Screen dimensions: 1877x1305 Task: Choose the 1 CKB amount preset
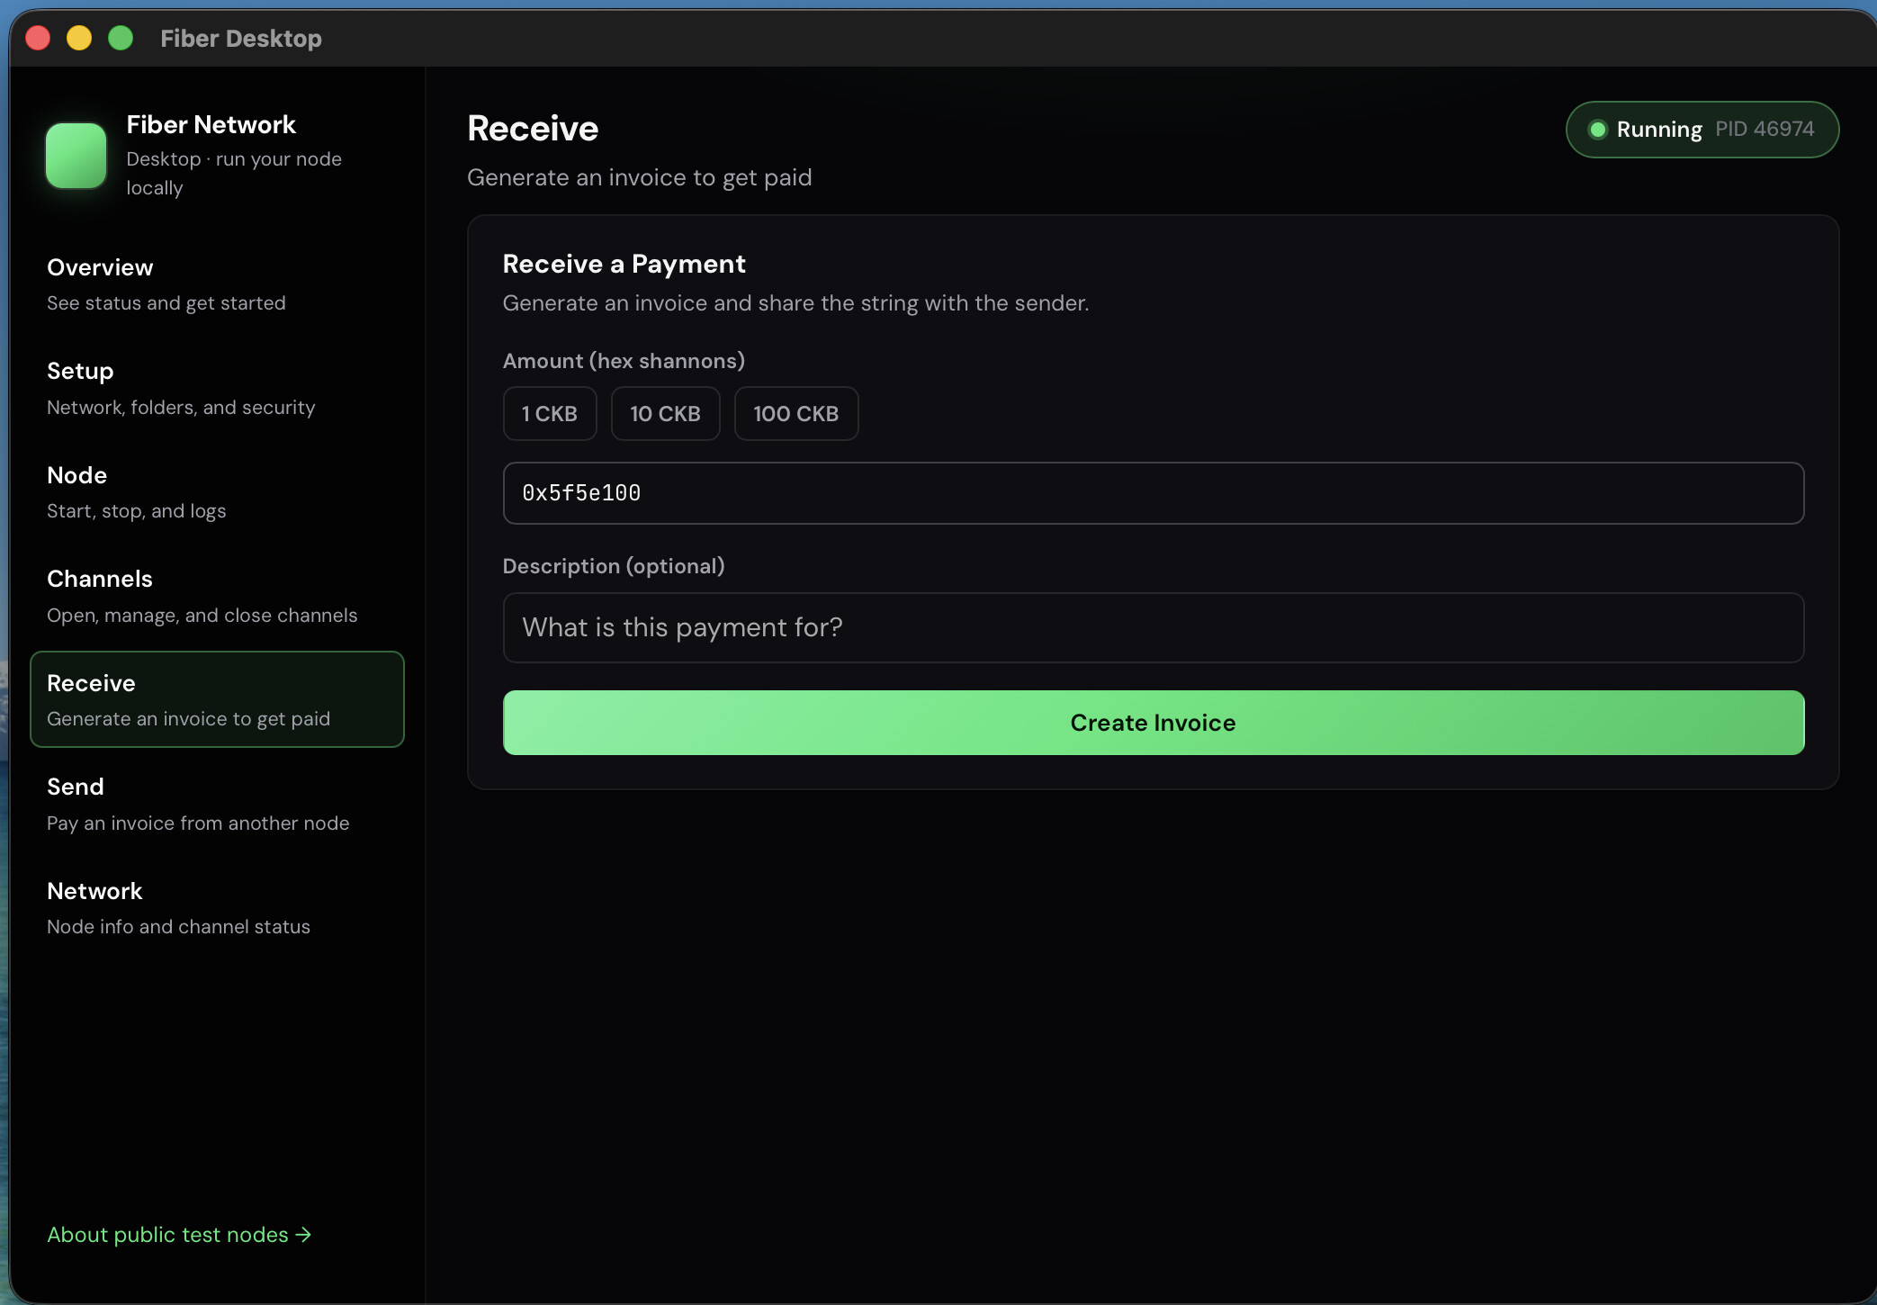click(x=550, y=414)
